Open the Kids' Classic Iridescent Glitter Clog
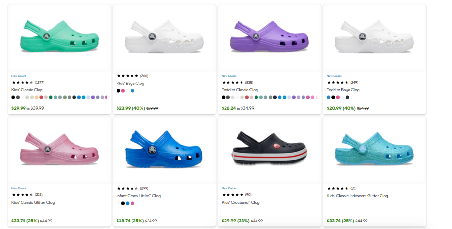The width and height of the screenshot is (452, 229). 357,196
